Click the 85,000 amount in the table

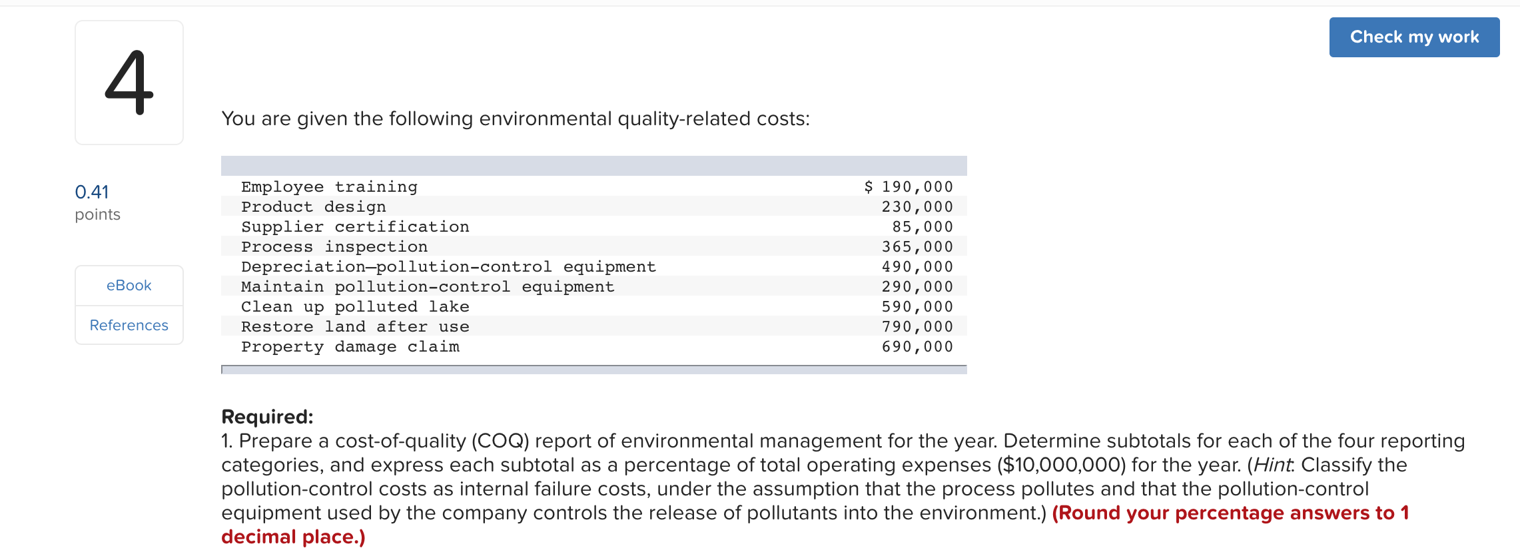coord(923,227)
